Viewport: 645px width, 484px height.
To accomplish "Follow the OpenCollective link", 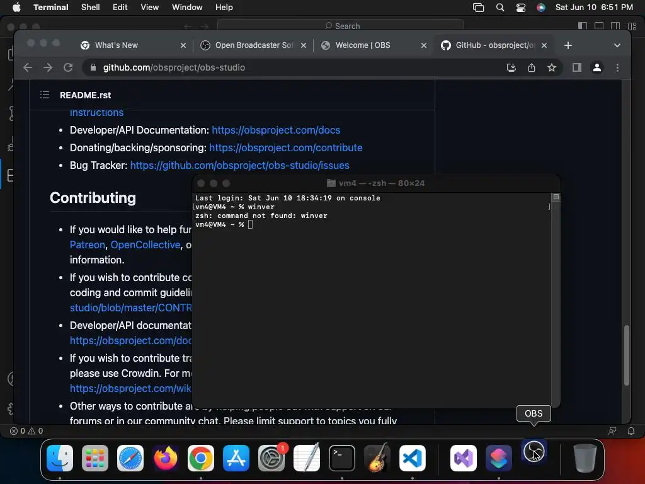I will 146,245.
